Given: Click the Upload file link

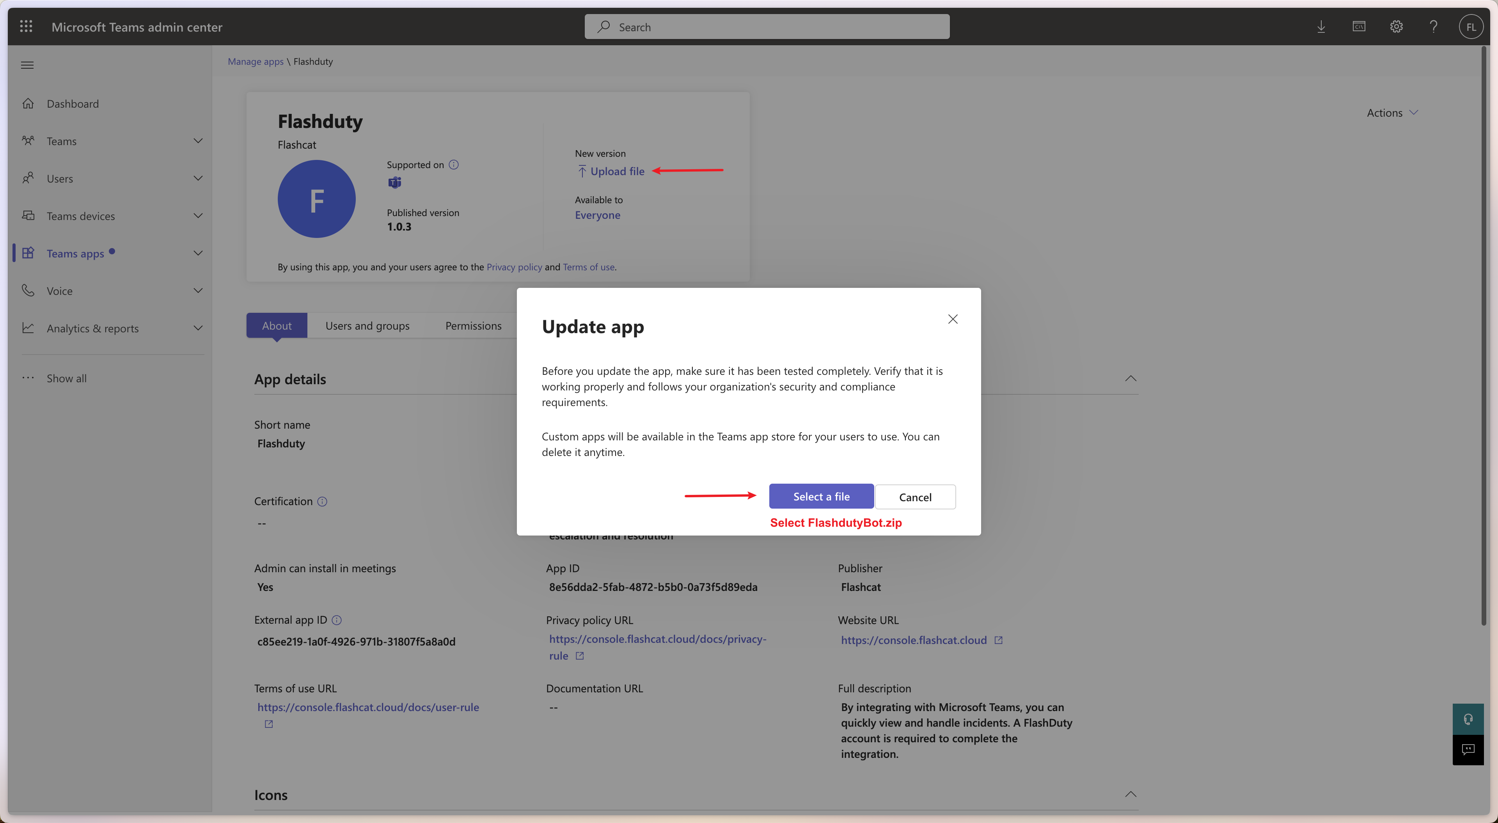Looking at the screenshot, I should tap(611, 171).
